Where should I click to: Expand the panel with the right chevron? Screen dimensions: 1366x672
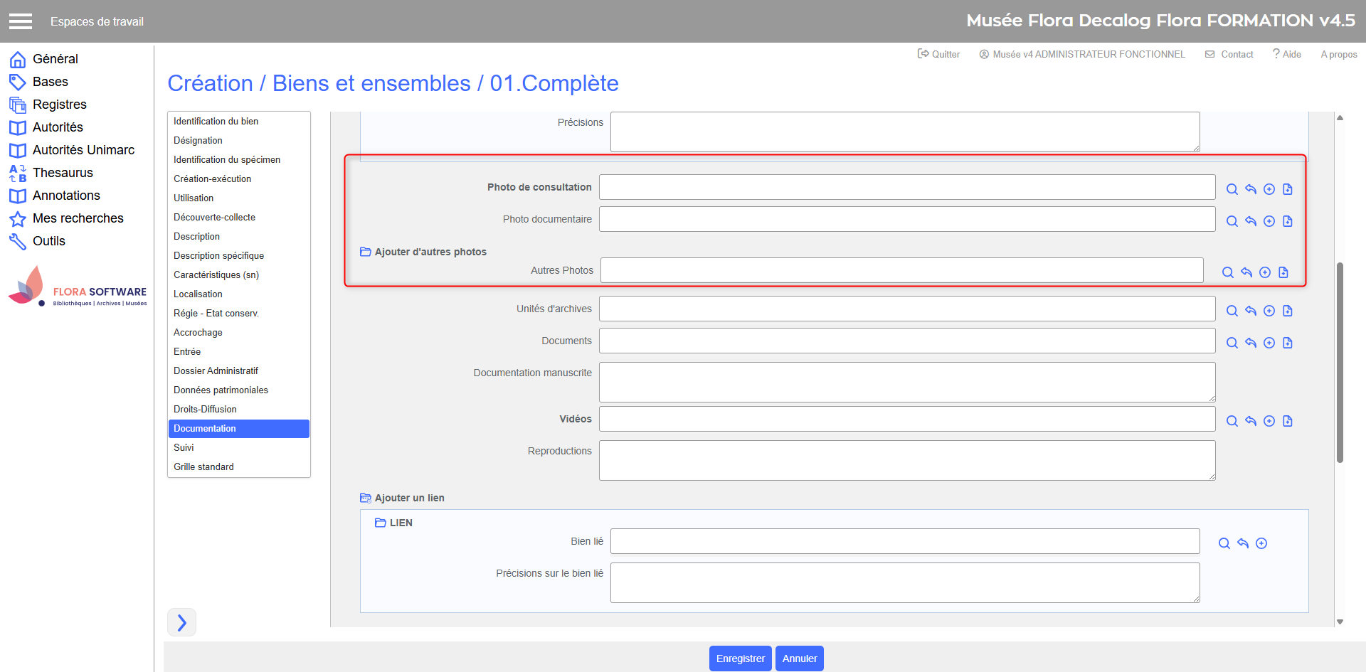pyautogui.click(x=181, y=622)
